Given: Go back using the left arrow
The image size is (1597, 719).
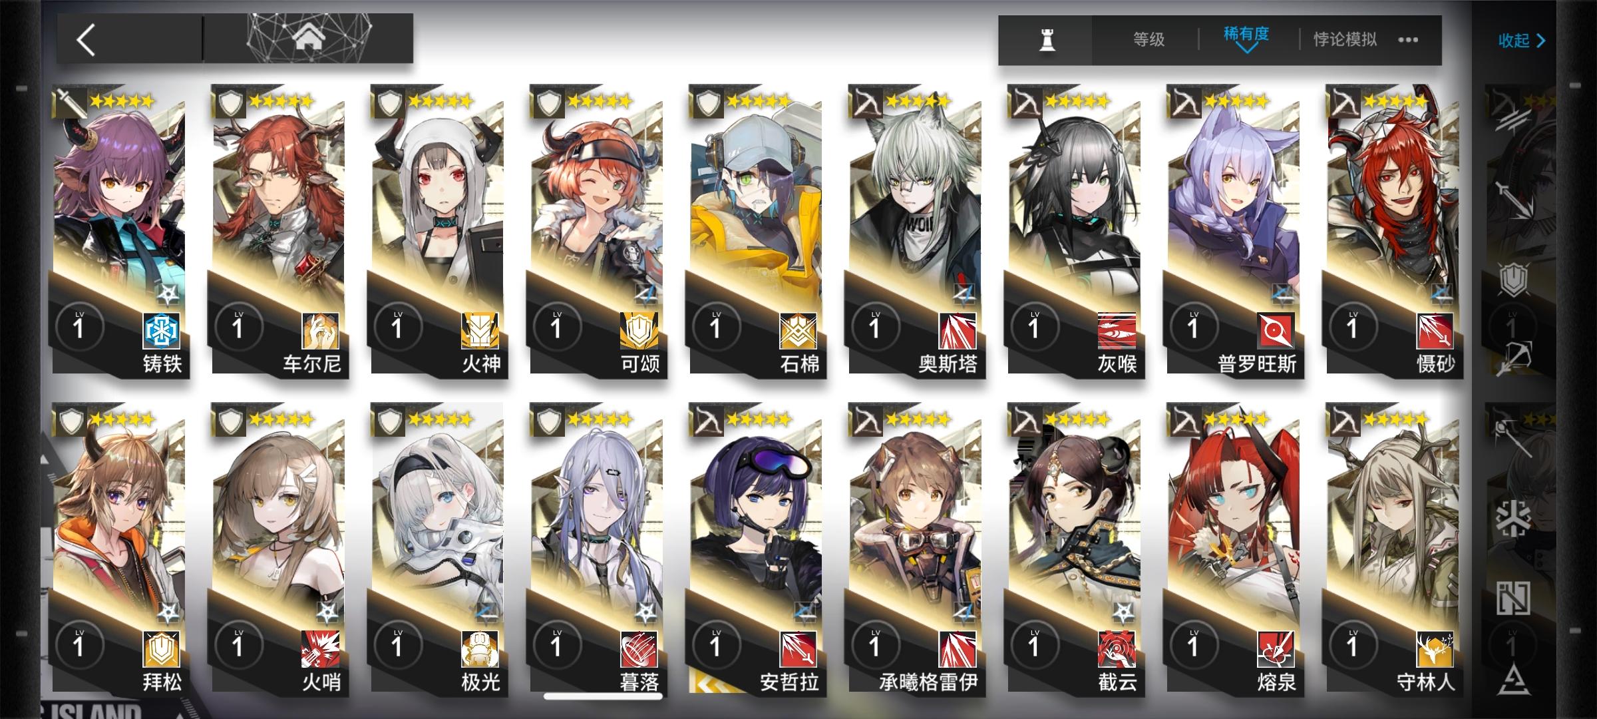Looking at the screenshot, I should tap(87, 39).
